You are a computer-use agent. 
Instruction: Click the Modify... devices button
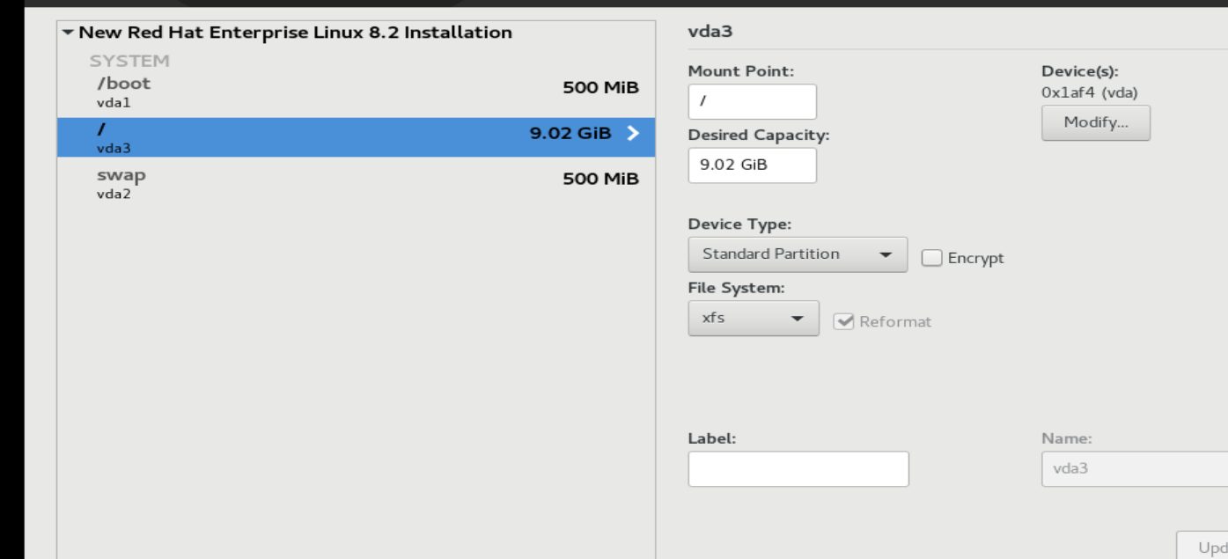click(x=1095, y=122)
